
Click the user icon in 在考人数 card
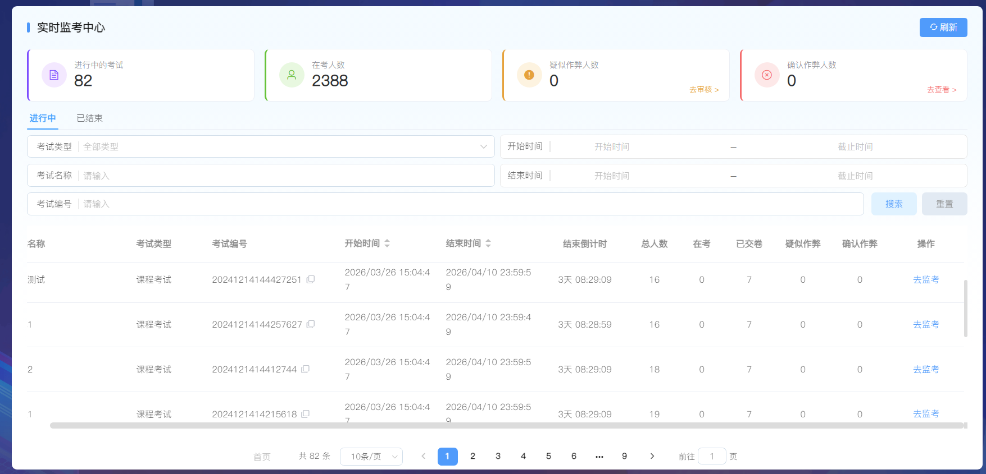pos(292,75)
